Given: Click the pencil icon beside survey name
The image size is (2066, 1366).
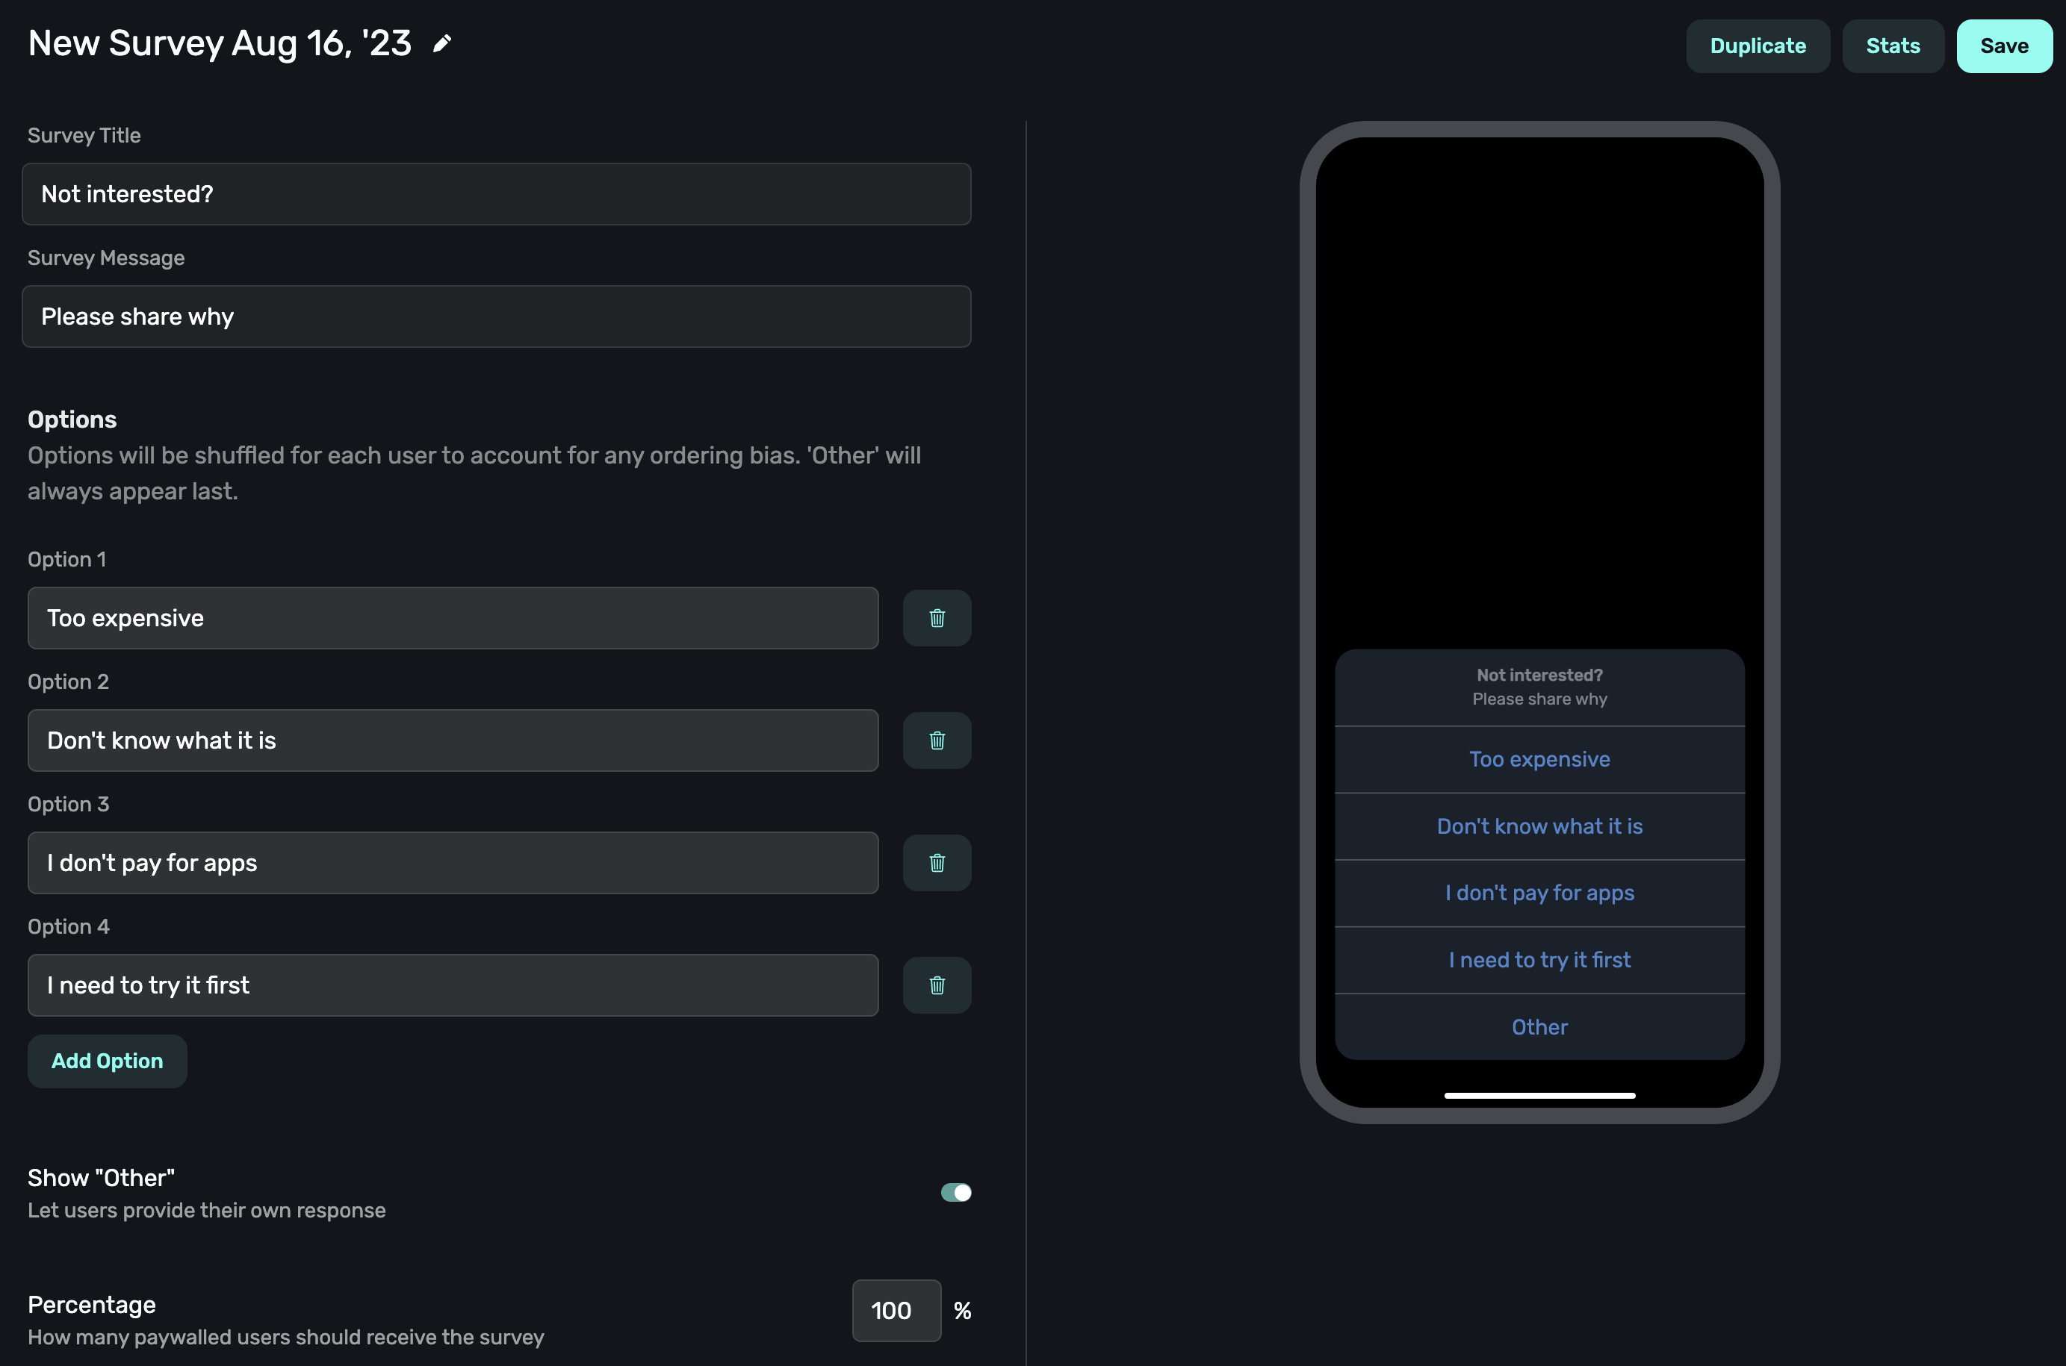Looking at the screenshot, I should pyautogui.click(x=442, y=43).
